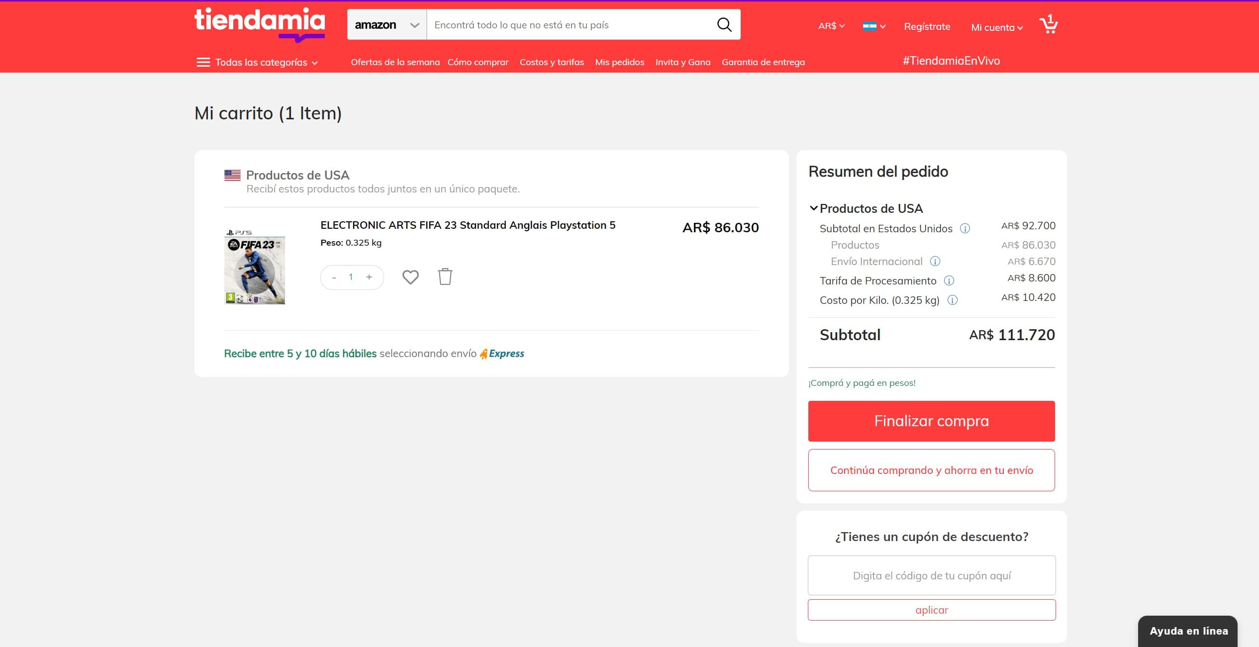Increase FIFA 23 quantity with plus button
This screenshot has width=1259, height=647.
point(369,277)
